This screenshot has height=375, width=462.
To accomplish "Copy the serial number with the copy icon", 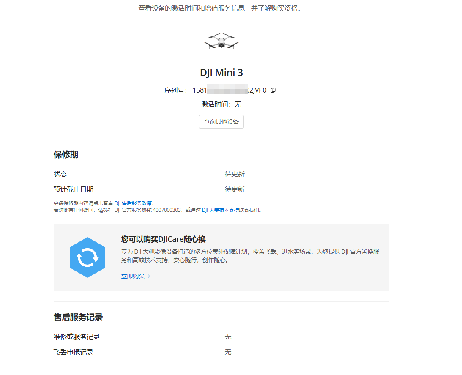I will [273, 90].
